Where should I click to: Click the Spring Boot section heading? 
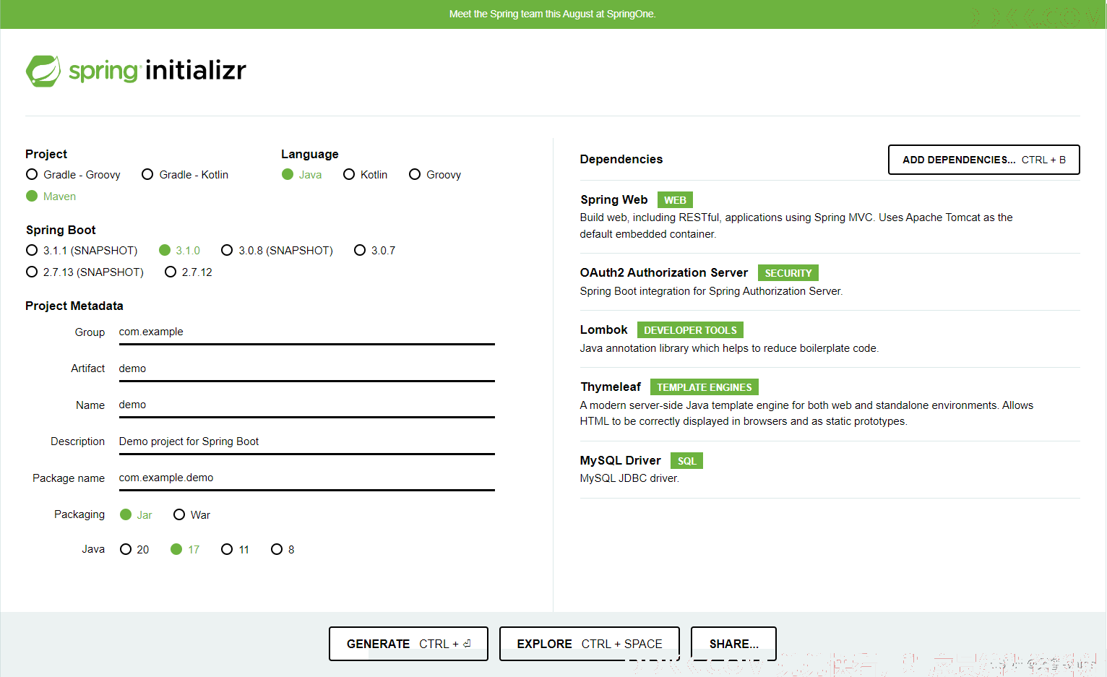point(61,230)
